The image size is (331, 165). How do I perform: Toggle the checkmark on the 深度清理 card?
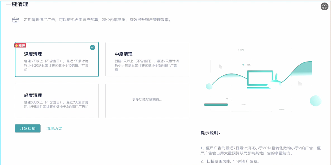[92, 47]
